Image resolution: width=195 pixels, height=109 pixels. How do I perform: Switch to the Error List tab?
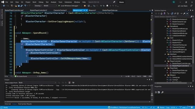click(x=8, y=104)
